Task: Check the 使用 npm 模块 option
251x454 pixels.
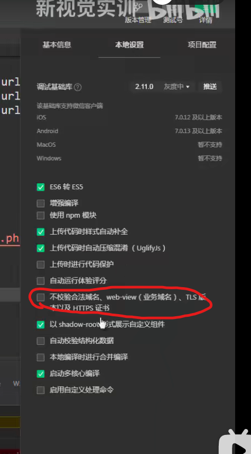Action: pyautogui.click(x=41, y=216)
